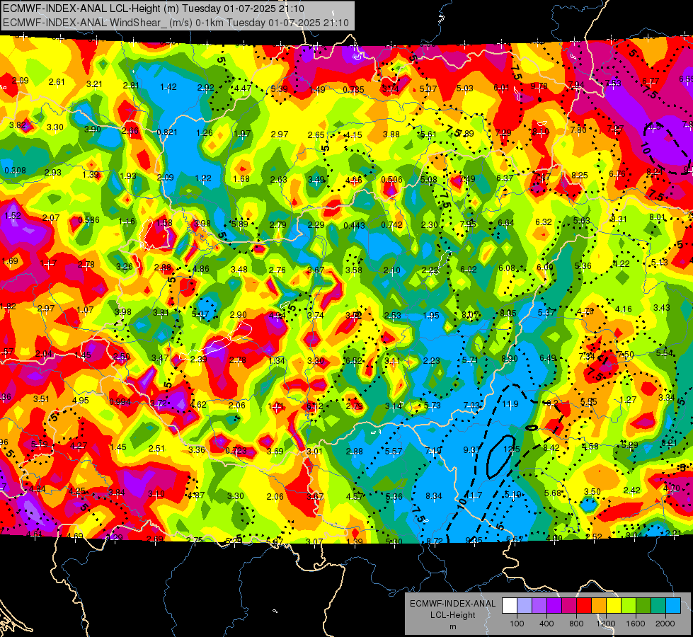Click the 0.506 value on map
The height and width of the screenshot is (637, 693).
pyautogui.click(x=391, y=179)
